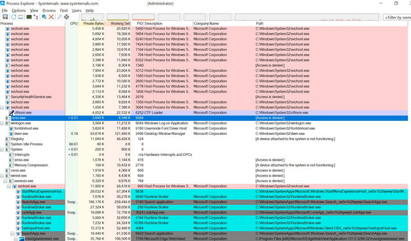Focus the Filter by name search field
Image resolution: width=411 pixels, height=241 pixels.
click(397, 17)
